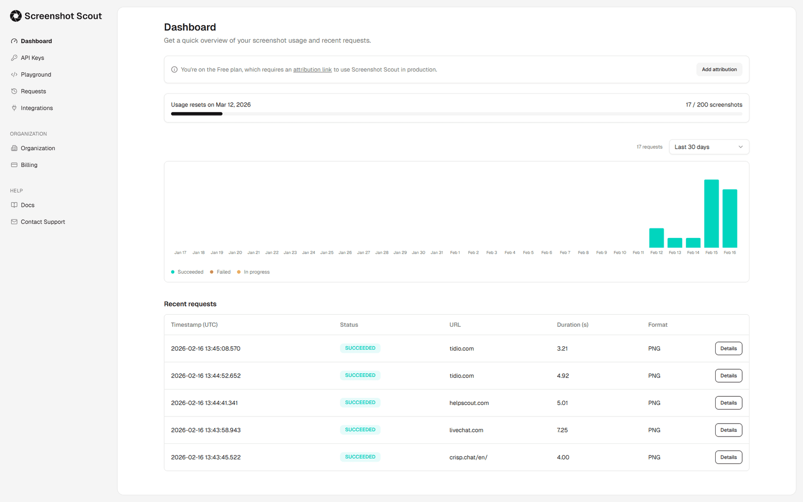Click the attribution link text
The height and width of the screenshot is (502, 803).
click(312, 69)
